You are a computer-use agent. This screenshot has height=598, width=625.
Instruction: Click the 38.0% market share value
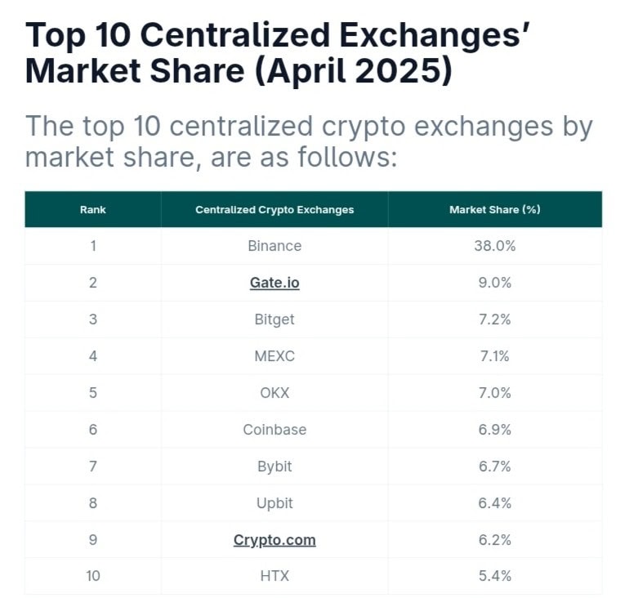pos(494,246)
